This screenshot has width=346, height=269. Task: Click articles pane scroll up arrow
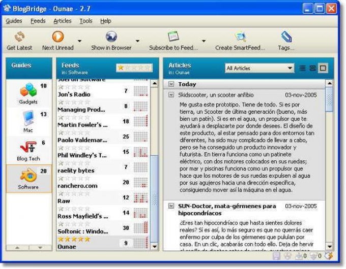(329, 83)
